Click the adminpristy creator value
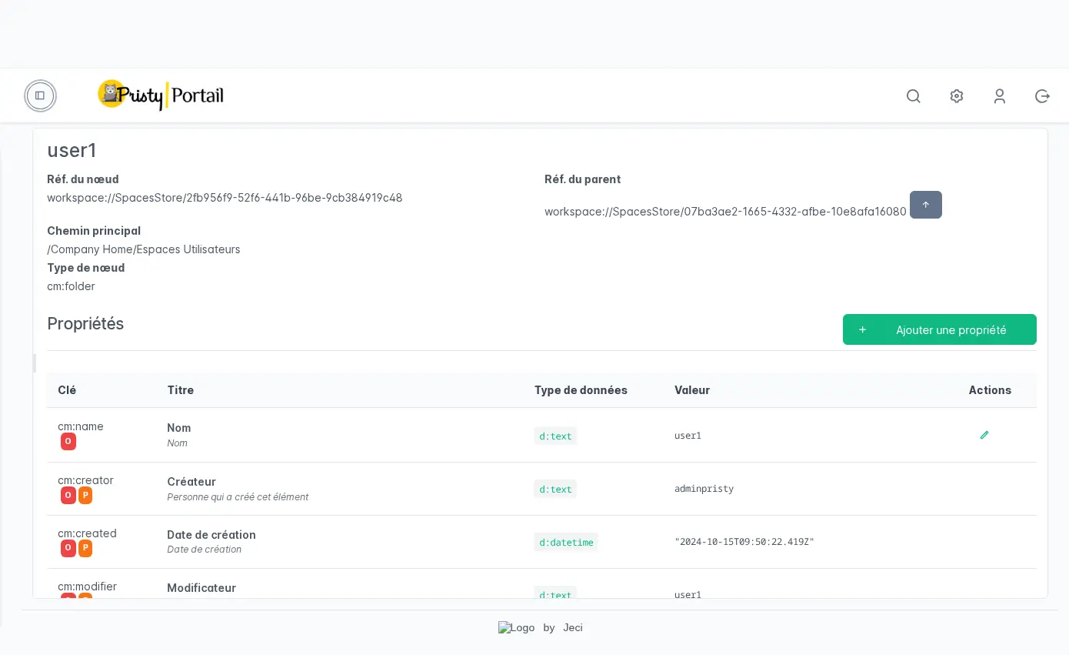1069x655 pixels. coord(704,489)
